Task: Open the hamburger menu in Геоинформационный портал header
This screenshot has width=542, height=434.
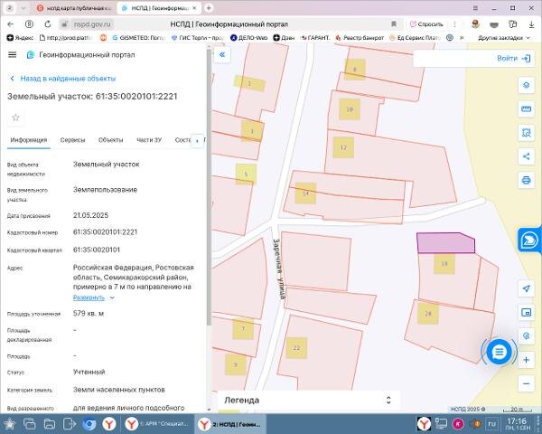Action: 12,54
